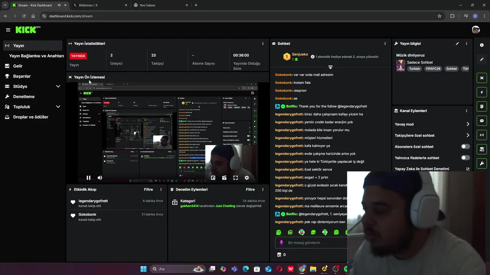The image size is (490, 275).
Task: Click the pencil edit icon in right sidebar
Action: coord(482,60)
